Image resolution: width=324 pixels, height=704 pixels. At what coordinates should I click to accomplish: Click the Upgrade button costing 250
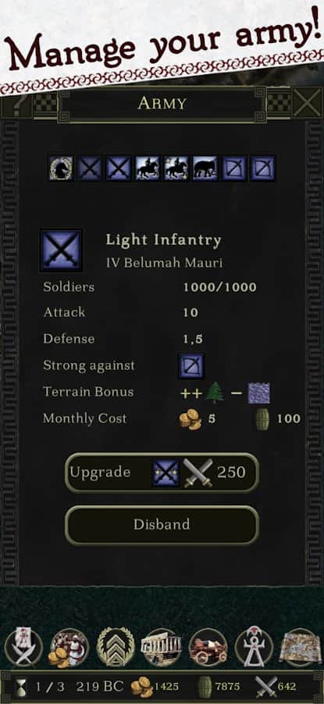click(162, 472)
